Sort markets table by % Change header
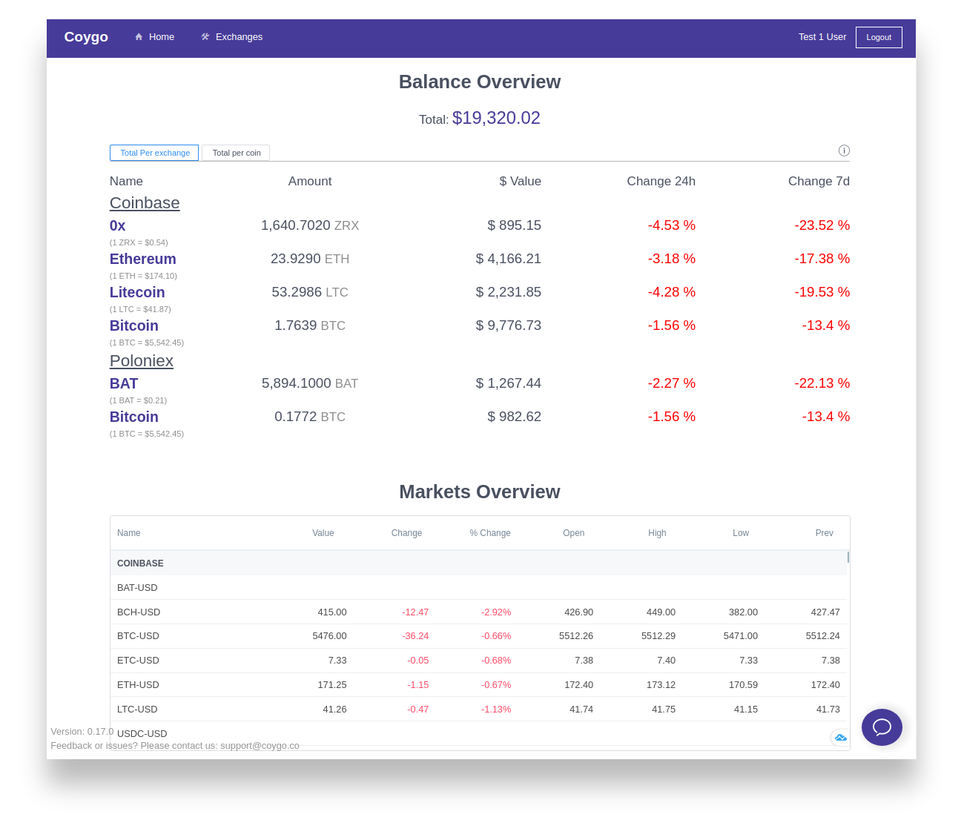This screenshot has width=964, height=820. [x=490, y=533]
